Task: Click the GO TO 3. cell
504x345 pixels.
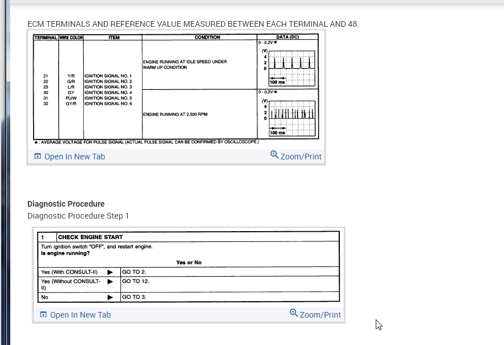Action: point(230,297)
